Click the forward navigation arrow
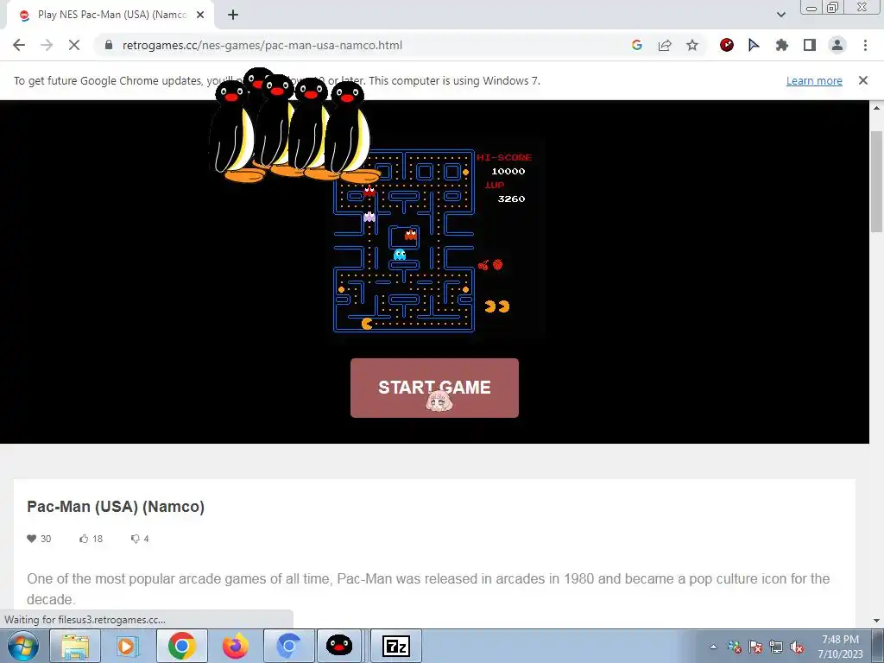Image resolution: width=884 pixels, height=663 pixels. tap(47, 45)
